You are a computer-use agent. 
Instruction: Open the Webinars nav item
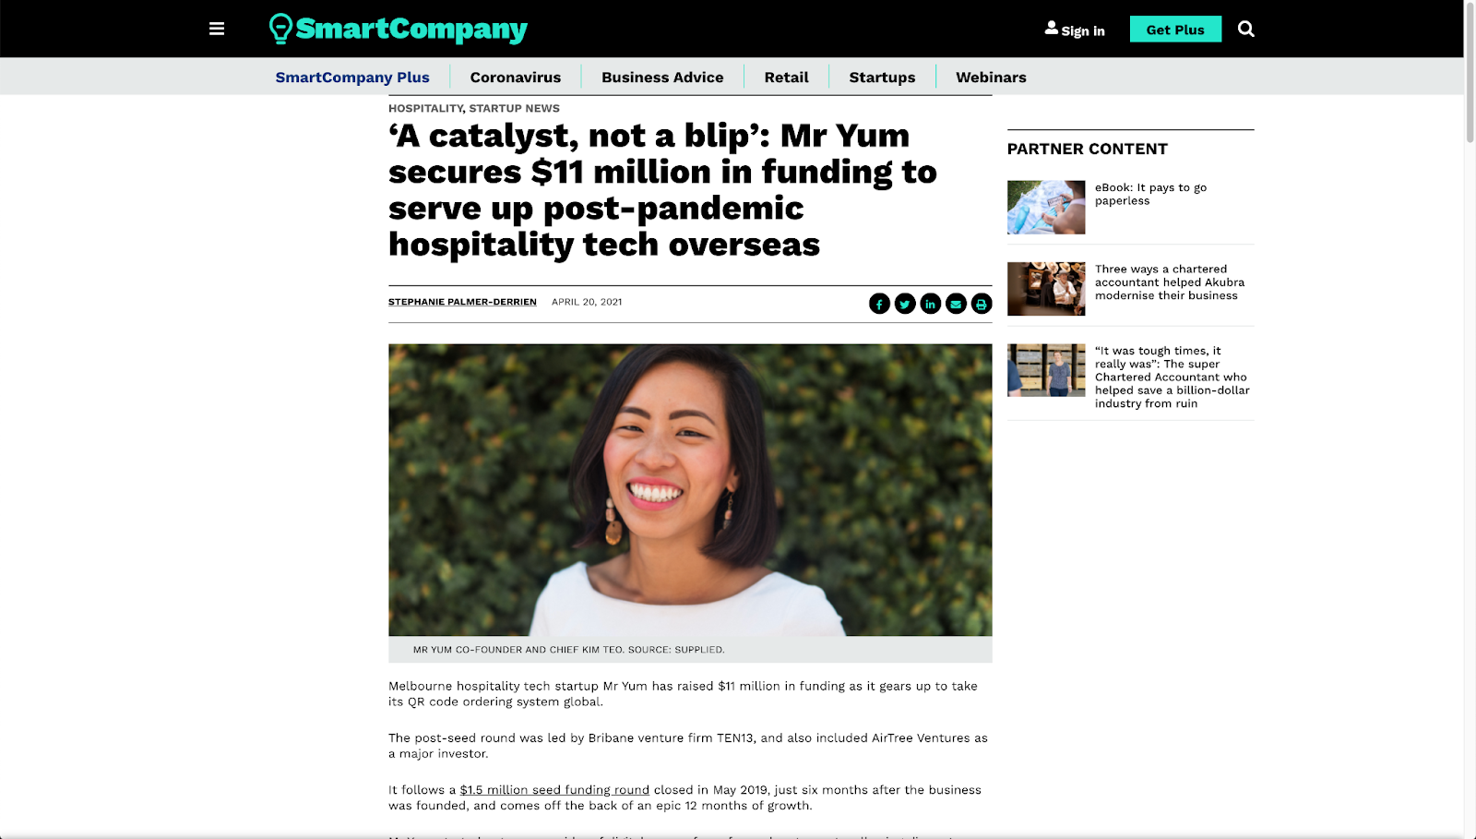point(991,78)
